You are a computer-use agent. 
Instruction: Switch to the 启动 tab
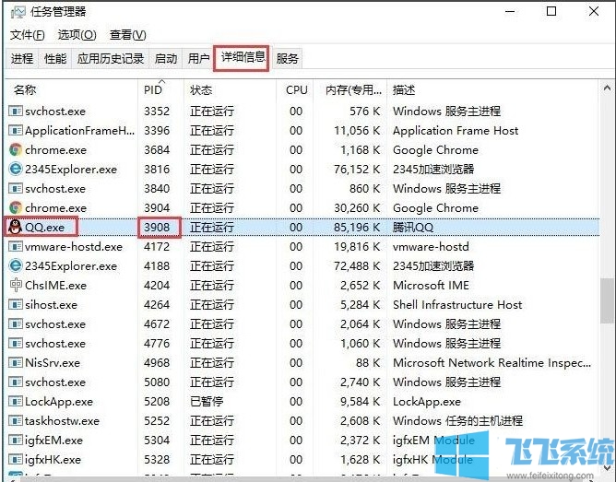click(166, 59)
